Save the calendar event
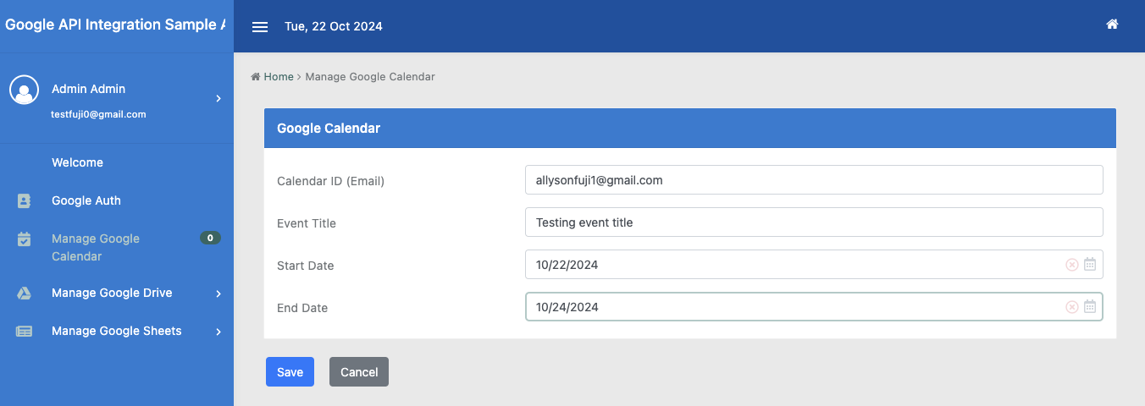 [290, 372]
